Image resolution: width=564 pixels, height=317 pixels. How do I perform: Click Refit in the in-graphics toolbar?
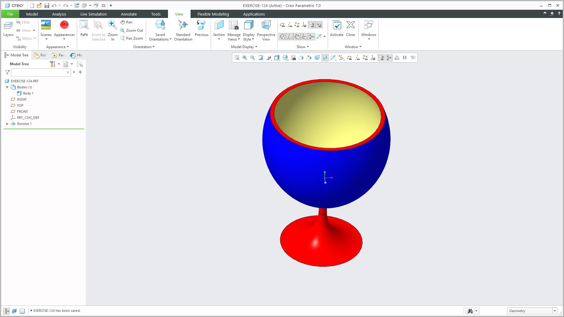pos(237,58)
